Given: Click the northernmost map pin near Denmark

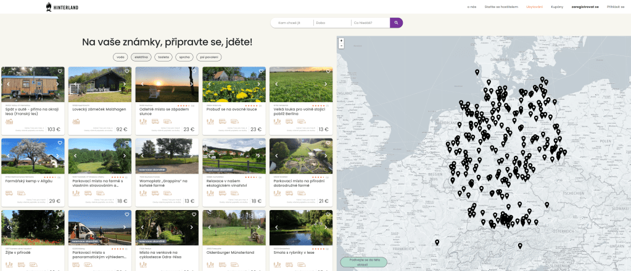Looking at the screenshot, I should coord(477,72).
